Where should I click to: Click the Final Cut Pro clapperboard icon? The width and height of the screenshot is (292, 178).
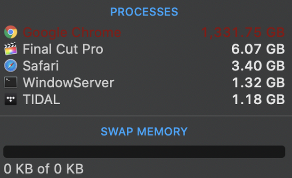coord(11,49)
